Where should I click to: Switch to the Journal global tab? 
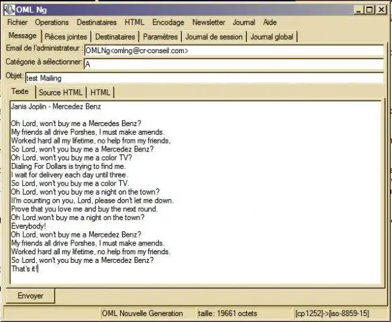272,37
